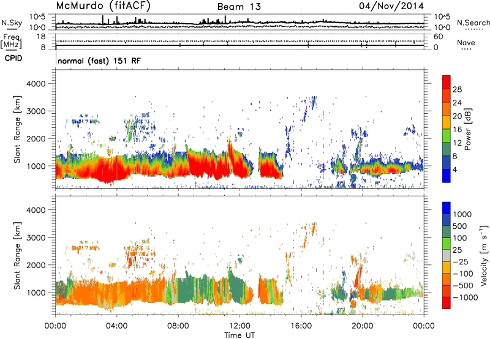Click the dark green Power segment between 8 and 12

point(447,149)
